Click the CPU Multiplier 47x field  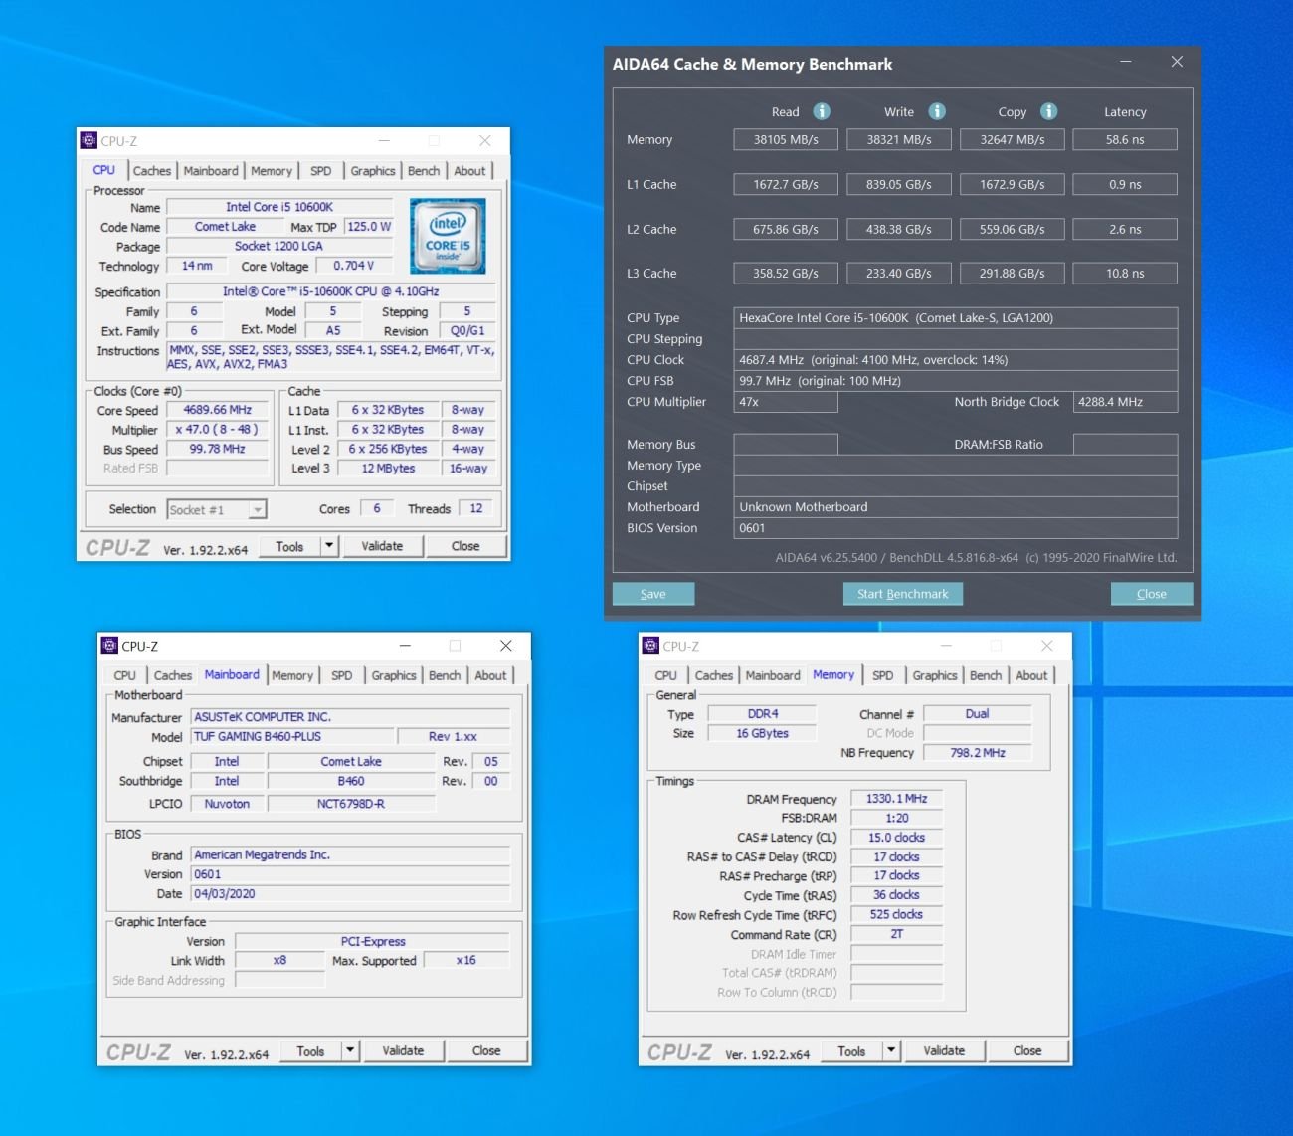point(786,402)
